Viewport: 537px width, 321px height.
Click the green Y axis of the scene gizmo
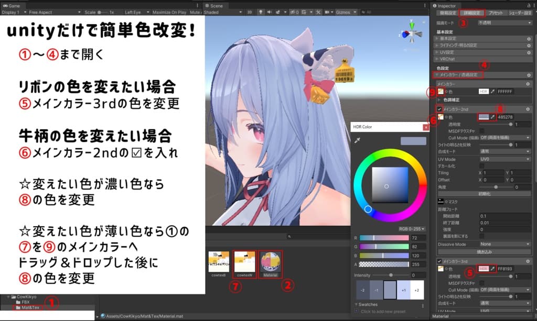pyautogui.click(x=412, y=25)
